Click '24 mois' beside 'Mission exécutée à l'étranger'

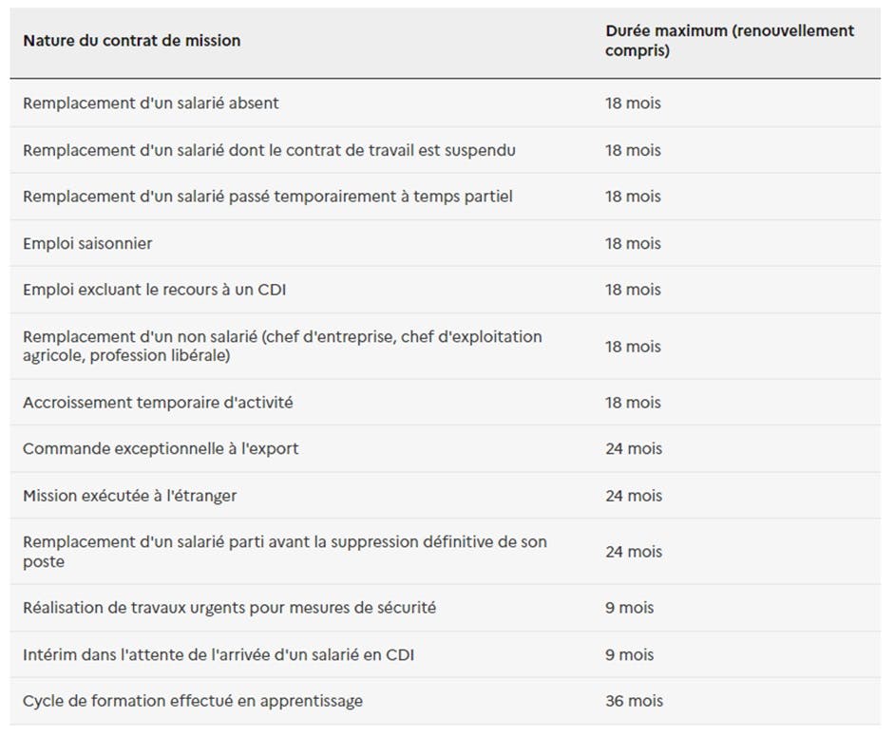(634, 496)
